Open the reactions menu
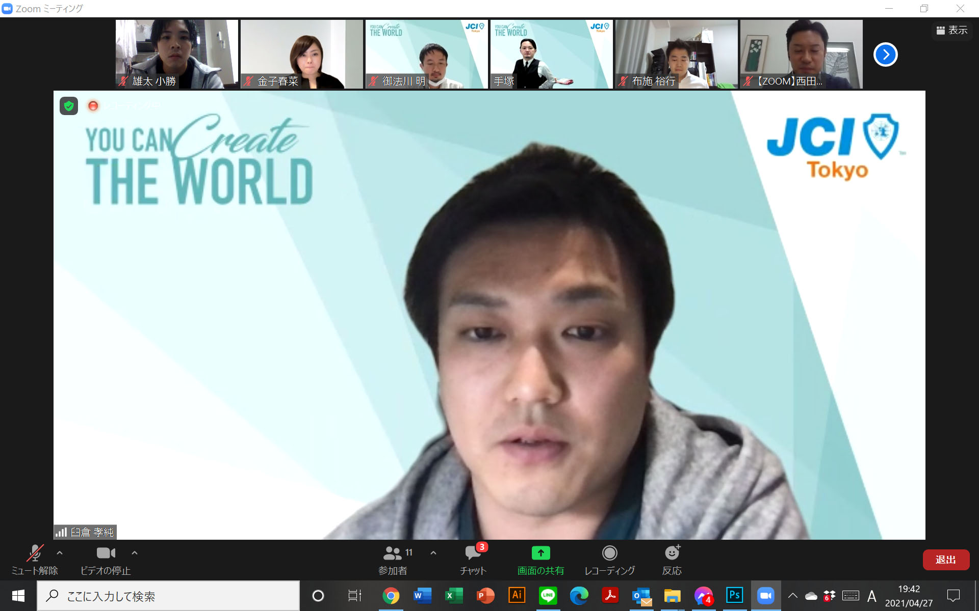 672,559
